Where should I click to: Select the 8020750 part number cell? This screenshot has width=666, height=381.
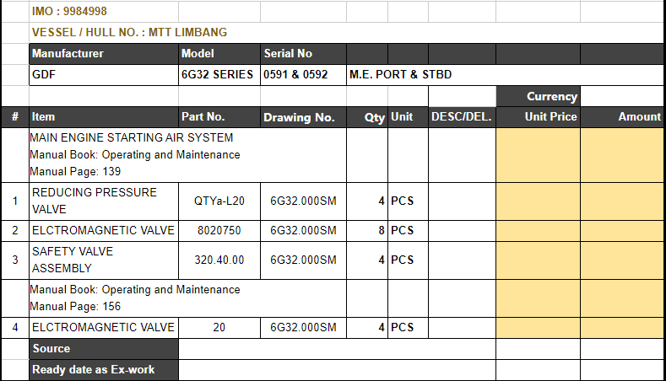(x=219, y=230)
